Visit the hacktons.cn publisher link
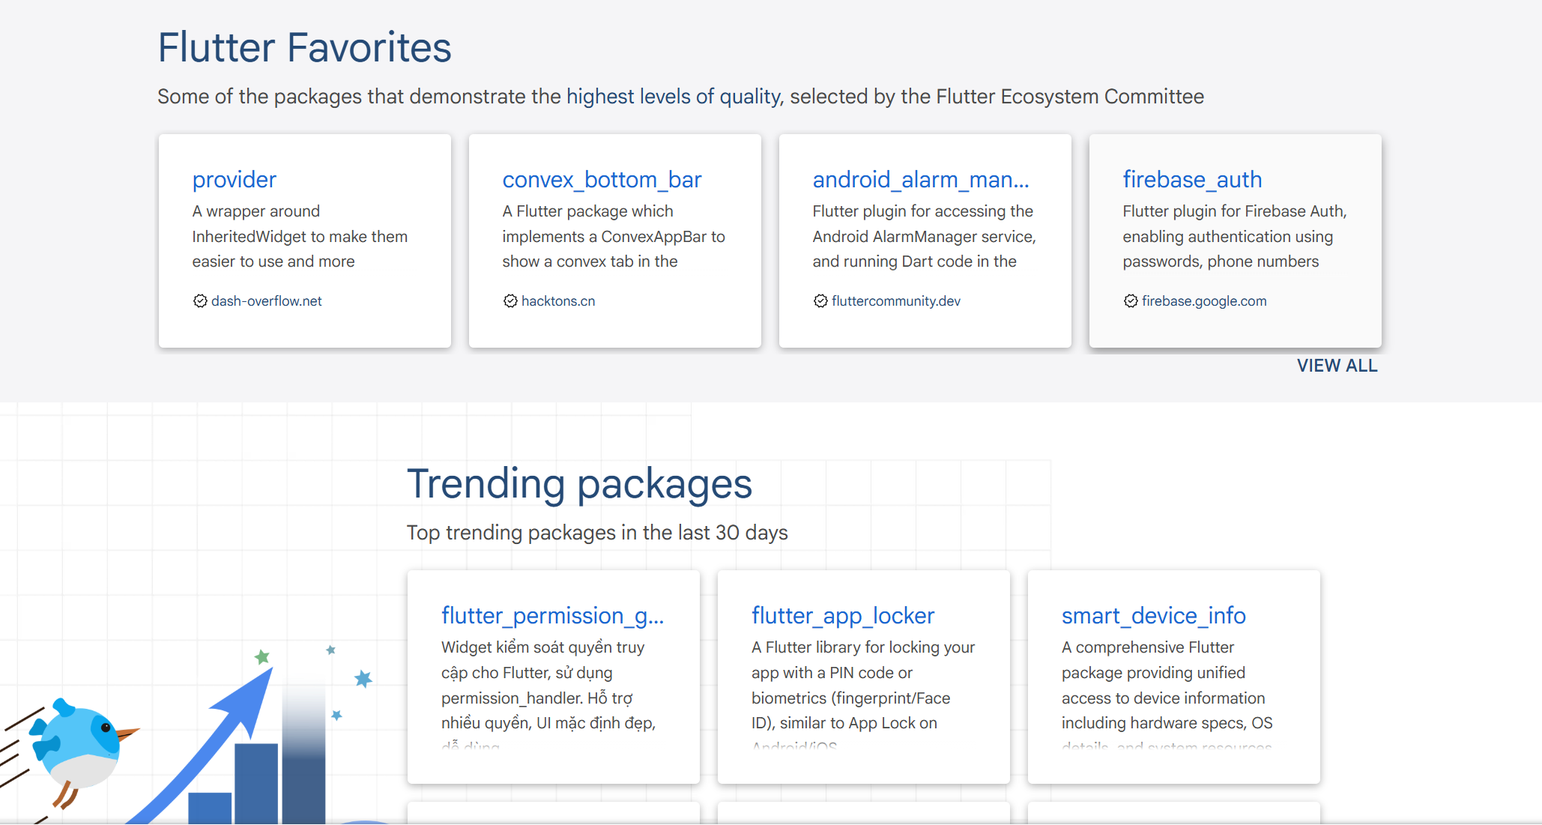The image size is (1542, 825). point(558,301)
